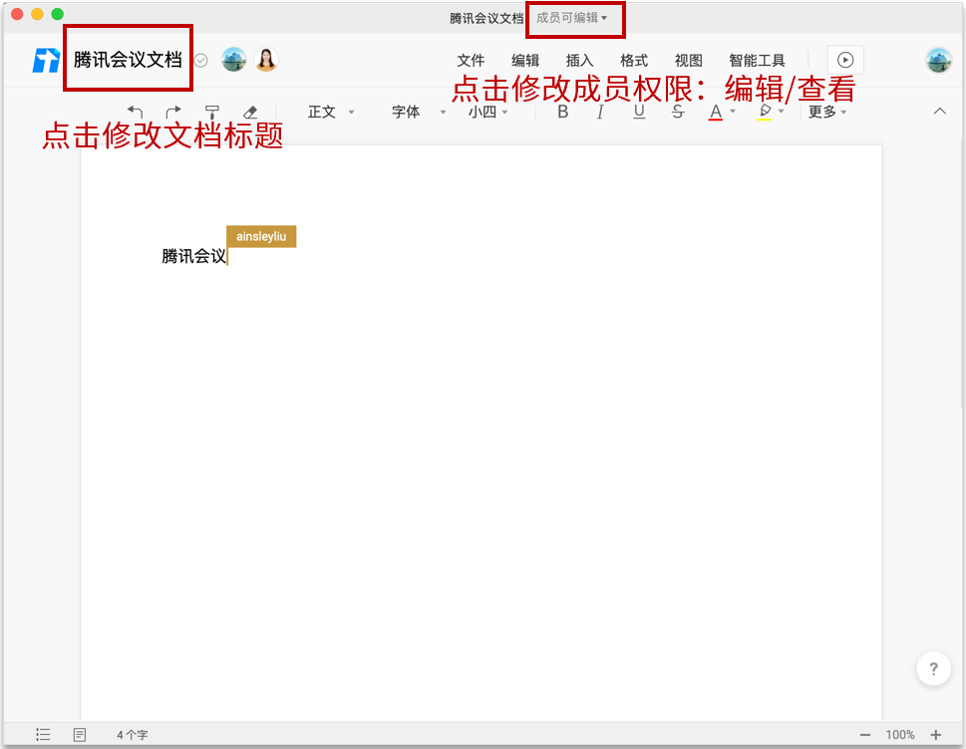
Task: Click the redo arrow icon
Action: click(173, 112)
